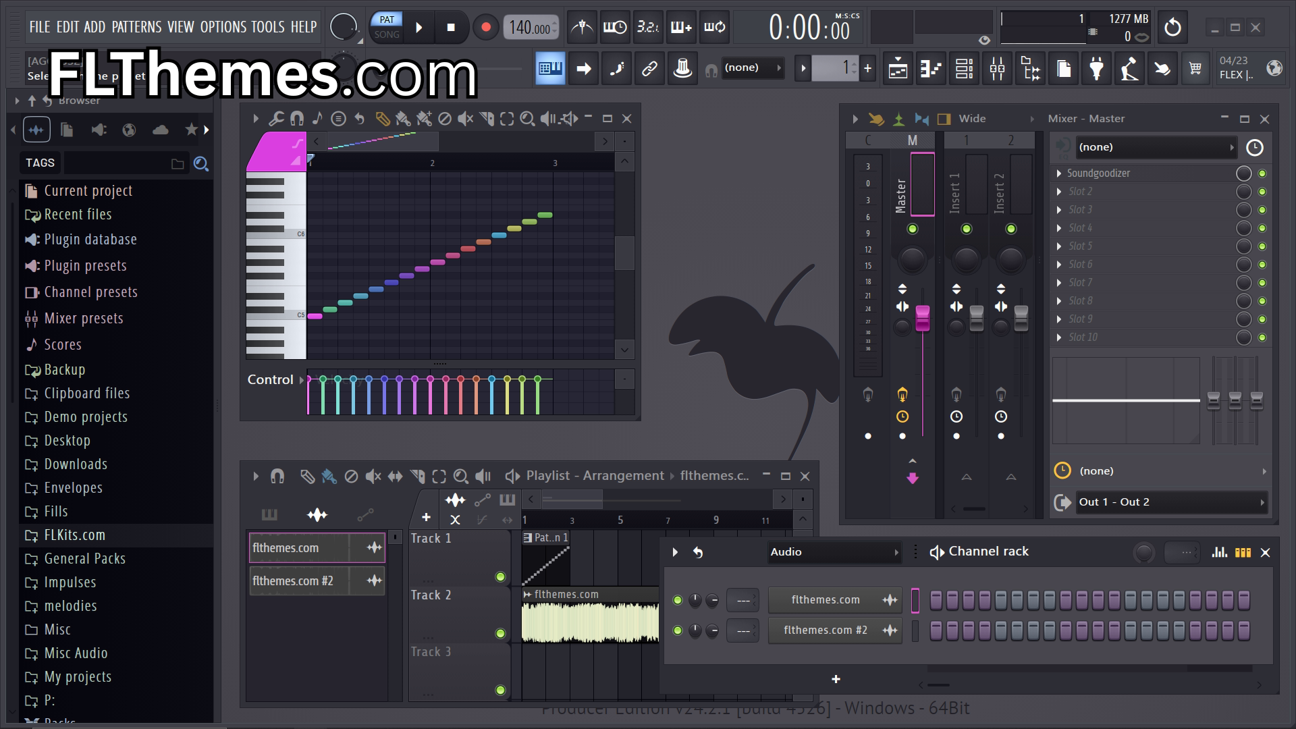The image size is (1296, 729).
Task: Open the Mixer view toolbar icon
Action: (x=997, y=68)
